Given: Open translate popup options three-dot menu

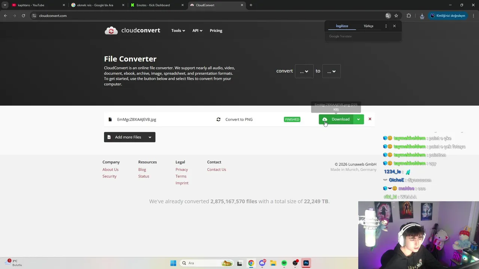Looking at the screenshot, I should [386, 26].
